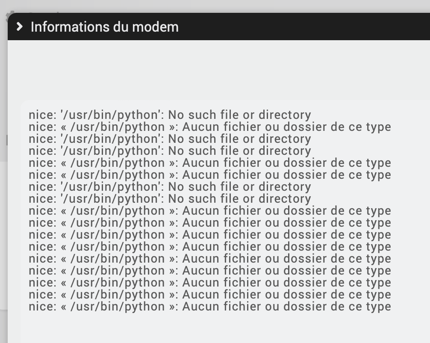Click the chevron beside Informations du modem
Image resolution: width=430 pixels, height=343 pixels.
coord(19,27)
